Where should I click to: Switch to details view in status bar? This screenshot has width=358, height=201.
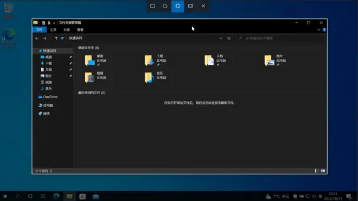[x=316, y=171]
